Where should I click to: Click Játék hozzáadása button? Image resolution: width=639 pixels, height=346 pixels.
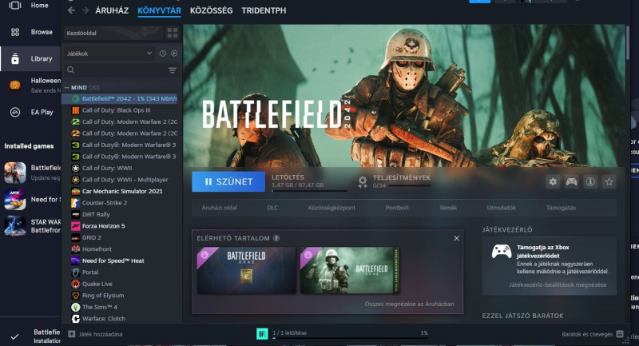point(95,334)
